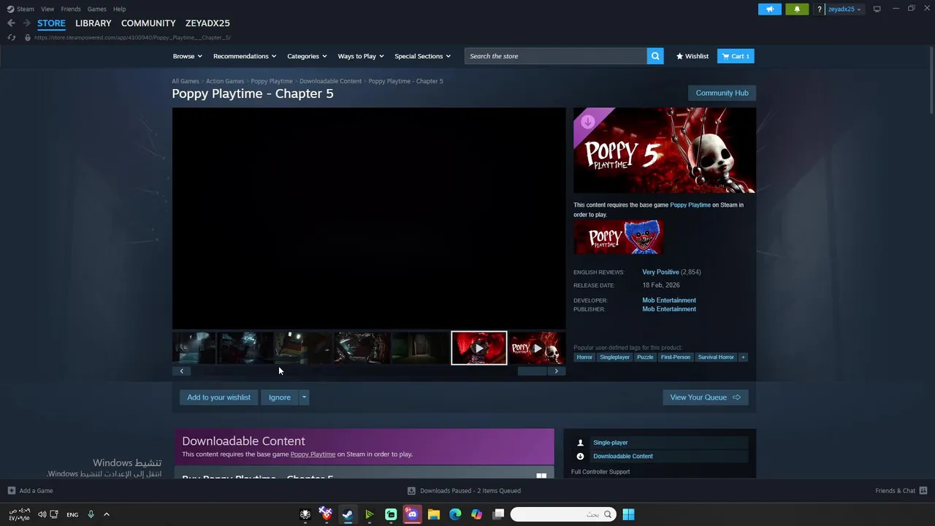Select the Puzzle tag

[645, 357]
